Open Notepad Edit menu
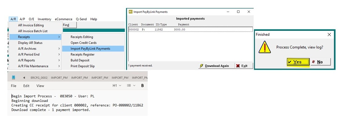338x121 pixels. [26, 86]
